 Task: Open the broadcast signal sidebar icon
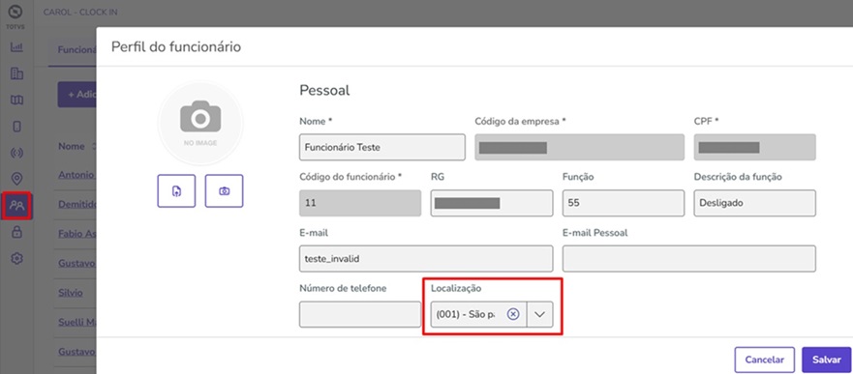pos(16,153)
